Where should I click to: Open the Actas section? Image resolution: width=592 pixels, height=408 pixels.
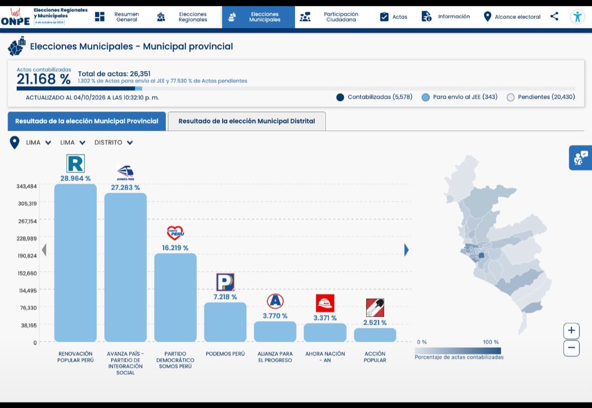click(394, 17)
